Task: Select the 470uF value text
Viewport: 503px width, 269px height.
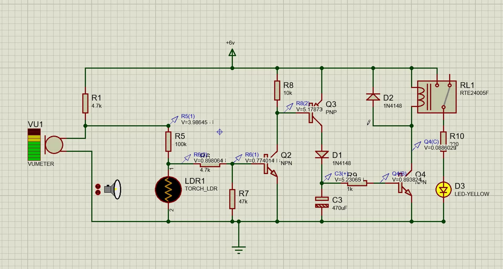Action: click(340, 208)
